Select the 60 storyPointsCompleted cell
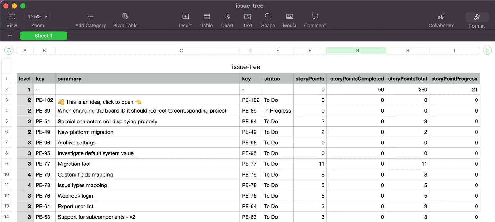The width and height of the screenshot is (495, 222). (x=356, y=89)
